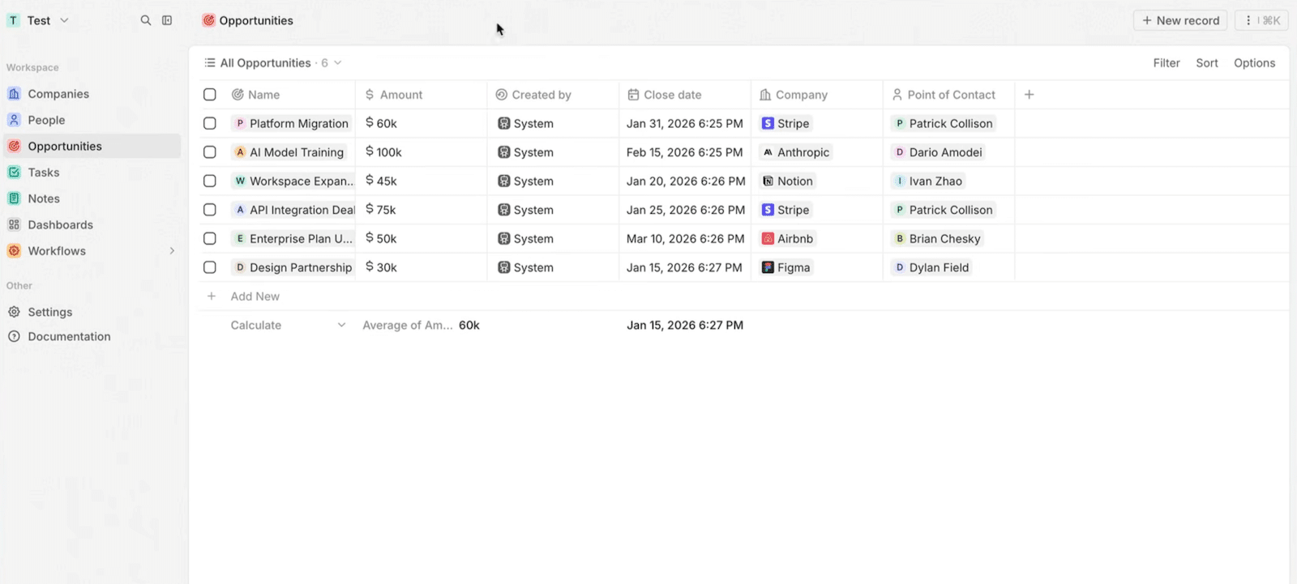Click the Figma logo icon
This screenshot has height=584, width=1297.
768,267
